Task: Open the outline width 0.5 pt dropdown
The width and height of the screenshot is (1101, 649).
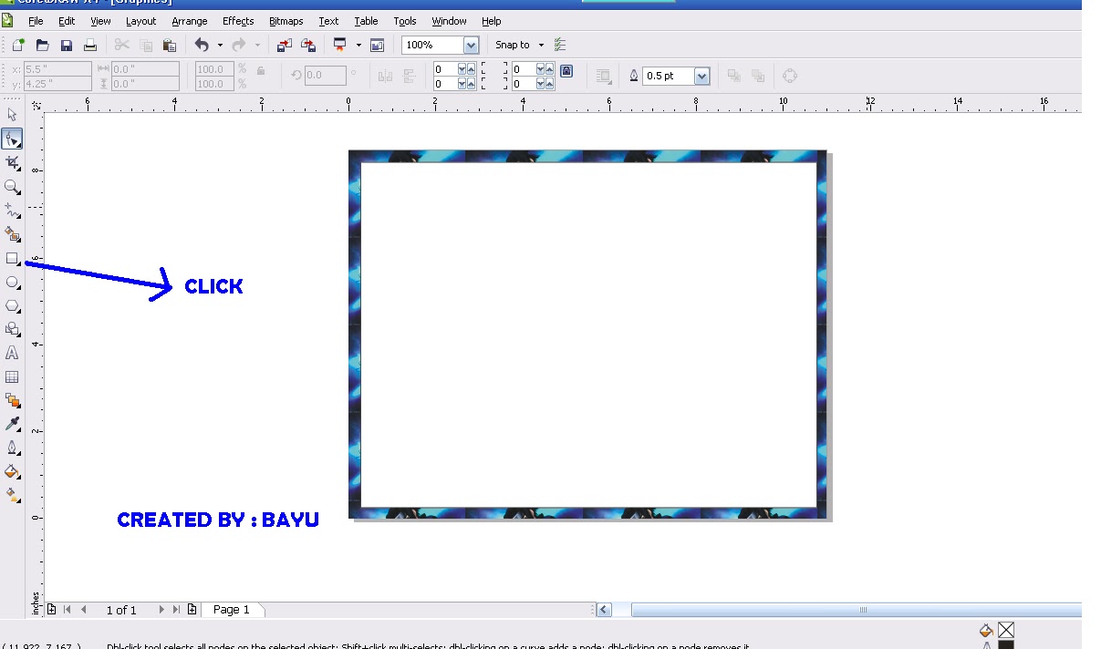Action: tap(701, 77)
